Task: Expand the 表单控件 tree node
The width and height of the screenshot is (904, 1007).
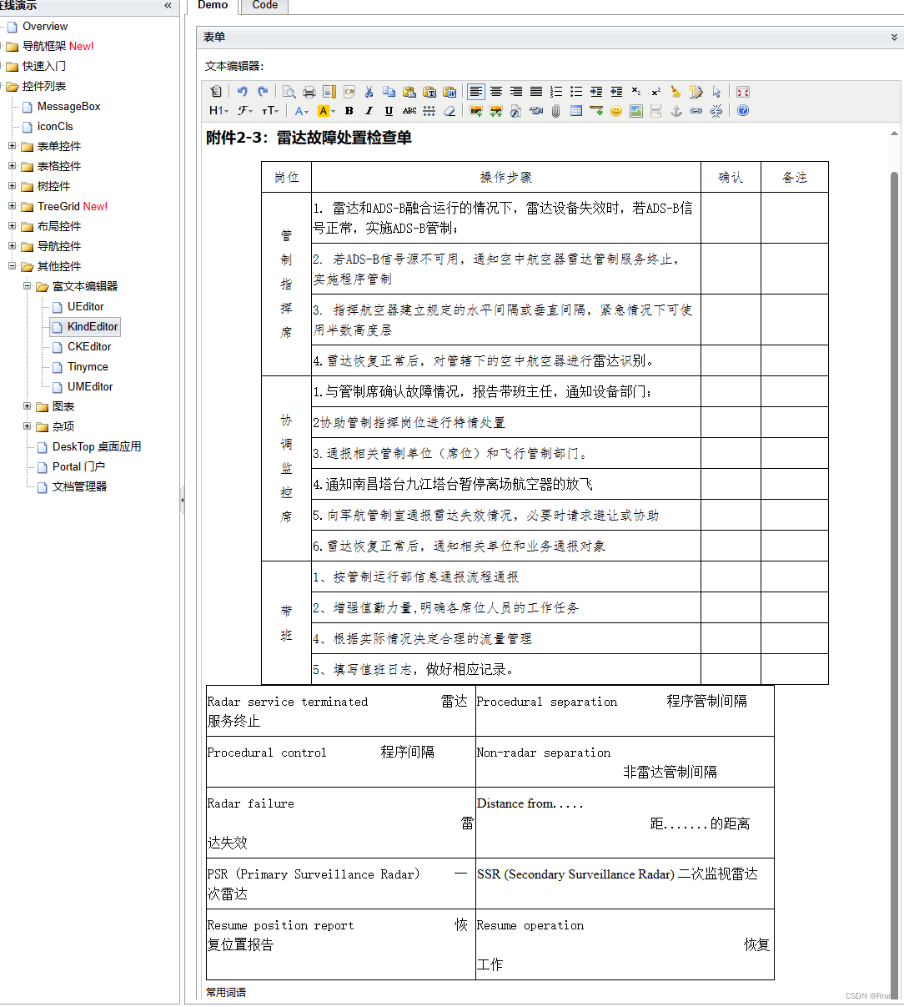Action: 13,146
